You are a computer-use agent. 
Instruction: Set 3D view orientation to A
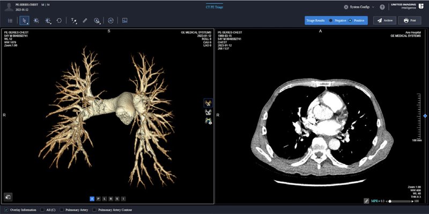(x=92, y=199)
